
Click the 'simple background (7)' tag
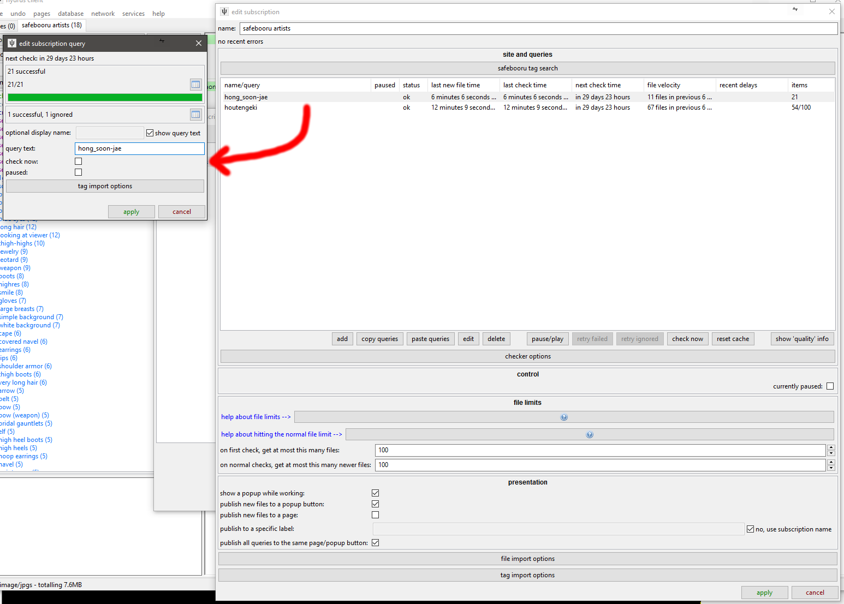click(31, 317)
